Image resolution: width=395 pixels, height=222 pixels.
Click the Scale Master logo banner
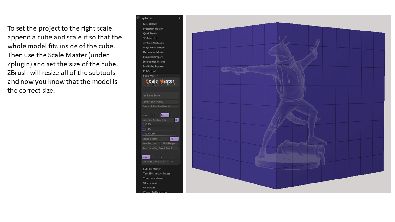[160, 82]
